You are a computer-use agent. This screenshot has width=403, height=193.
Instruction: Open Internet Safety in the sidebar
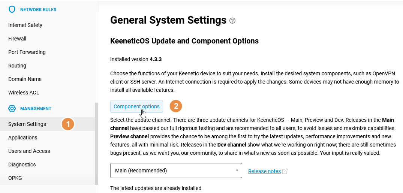pyautogui.click(x=25, y=25)
